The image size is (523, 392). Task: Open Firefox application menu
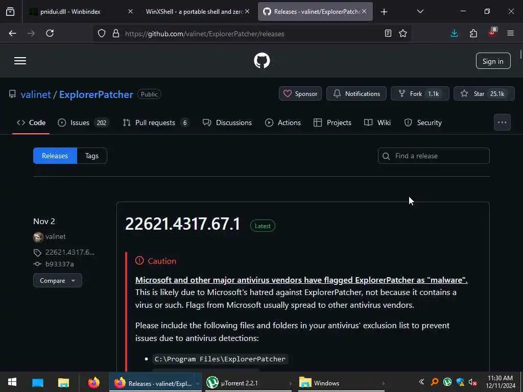click(510, 33)
